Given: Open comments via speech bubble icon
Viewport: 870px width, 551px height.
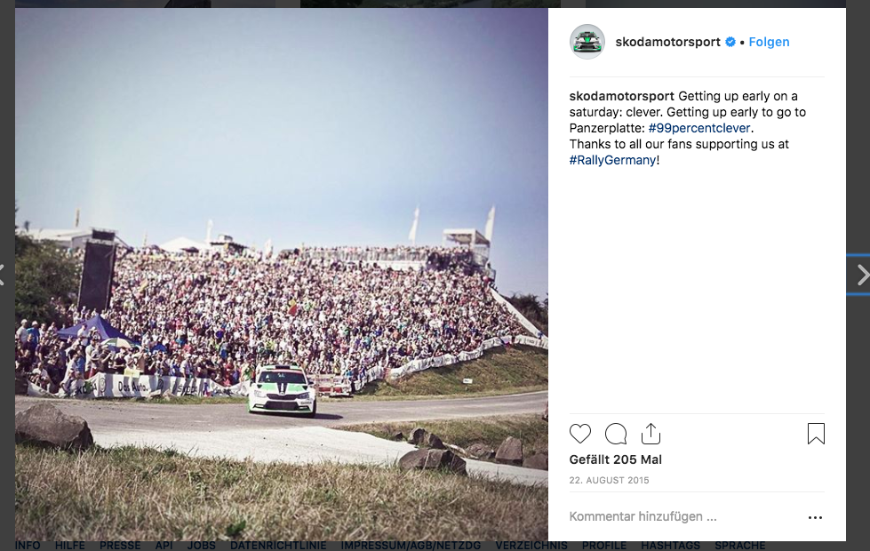Looking at the screenshot, I should [616, 434].
